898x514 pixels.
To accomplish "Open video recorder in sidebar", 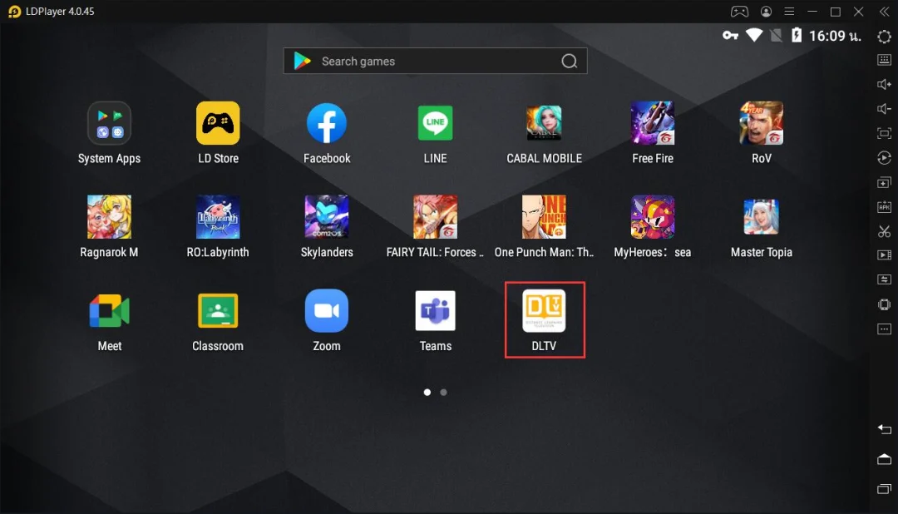I will click(x=884, y=255).
